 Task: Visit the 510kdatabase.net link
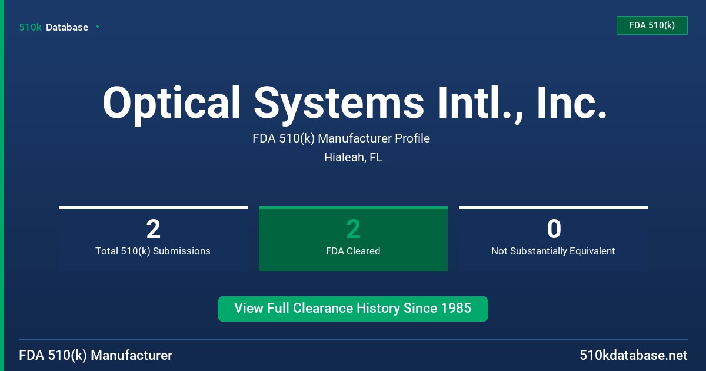[633, 356]
